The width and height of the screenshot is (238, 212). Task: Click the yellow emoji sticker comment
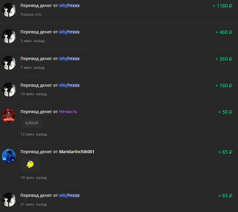click(30, 164)
